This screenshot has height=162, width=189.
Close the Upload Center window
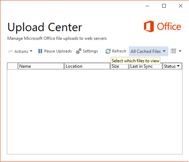click(x=181, y=6)
